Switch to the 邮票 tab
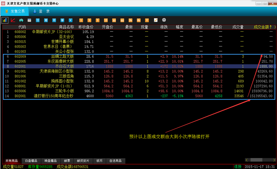277x169 pixels. pyautogui.click(x=67, y=161)
